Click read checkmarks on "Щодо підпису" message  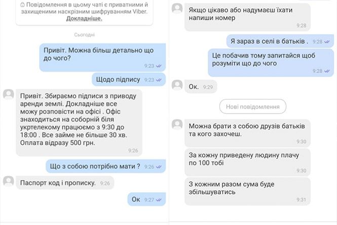[158, 80]
